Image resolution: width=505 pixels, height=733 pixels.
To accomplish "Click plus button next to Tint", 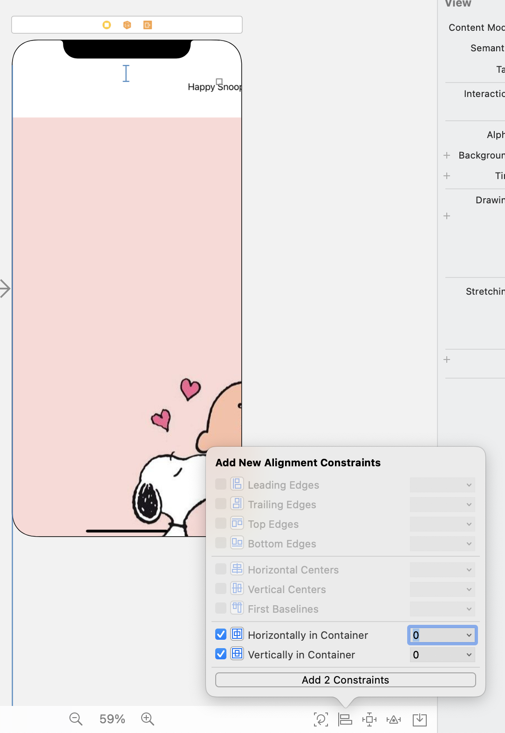I will click(x=447, y=176).
